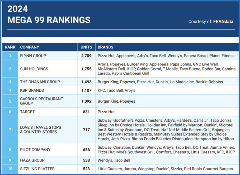Click the 'Courtesy of: FRANdata' credit
Screen dimensions: 240x175
pos(211,22)
